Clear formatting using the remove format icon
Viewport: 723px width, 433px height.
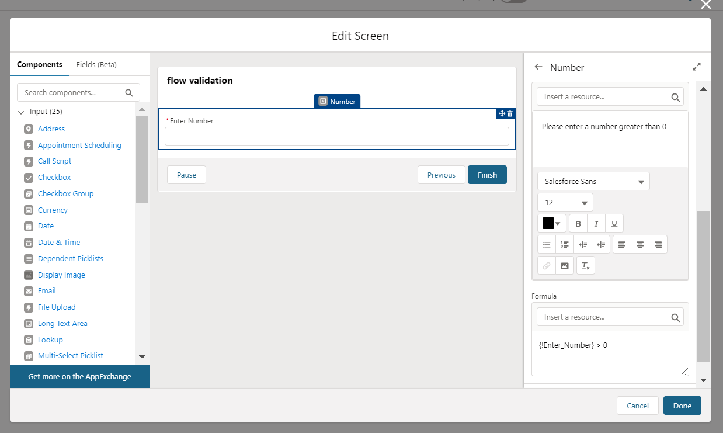(585, 265)
